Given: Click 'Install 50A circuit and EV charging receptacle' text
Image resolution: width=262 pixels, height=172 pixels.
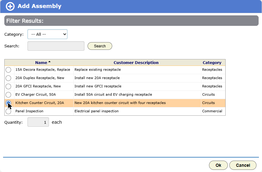Looking at the screenshot, I should click(113, 94).
